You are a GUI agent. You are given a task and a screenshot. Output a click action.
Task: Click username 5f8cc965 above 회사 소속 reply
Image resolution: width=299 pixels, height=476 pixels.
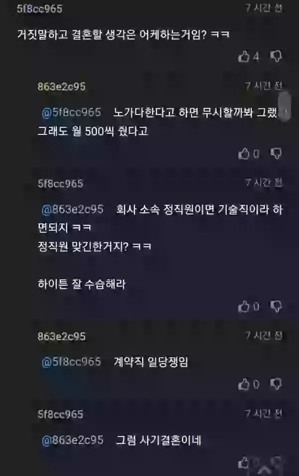click(x=60, y=183)
